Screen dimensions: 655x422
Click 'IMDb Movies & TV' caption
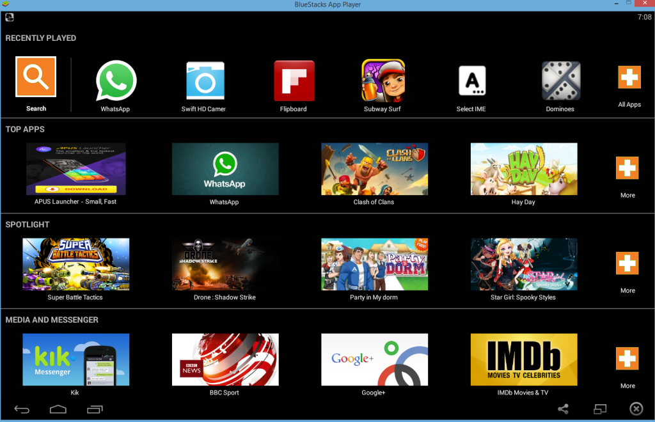(523, 393)
